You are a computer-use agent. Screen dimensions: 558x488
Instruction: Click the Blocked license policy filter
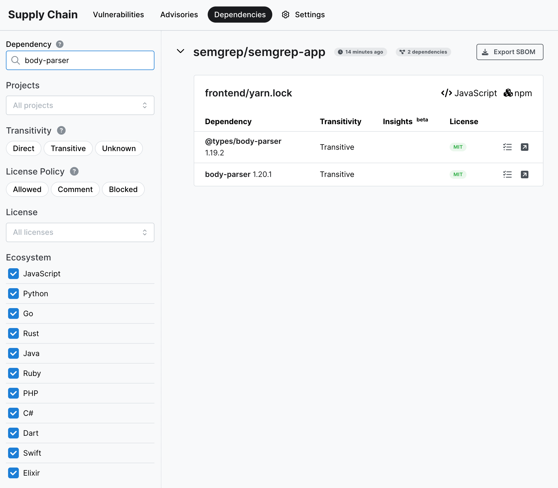click(123, 189)
